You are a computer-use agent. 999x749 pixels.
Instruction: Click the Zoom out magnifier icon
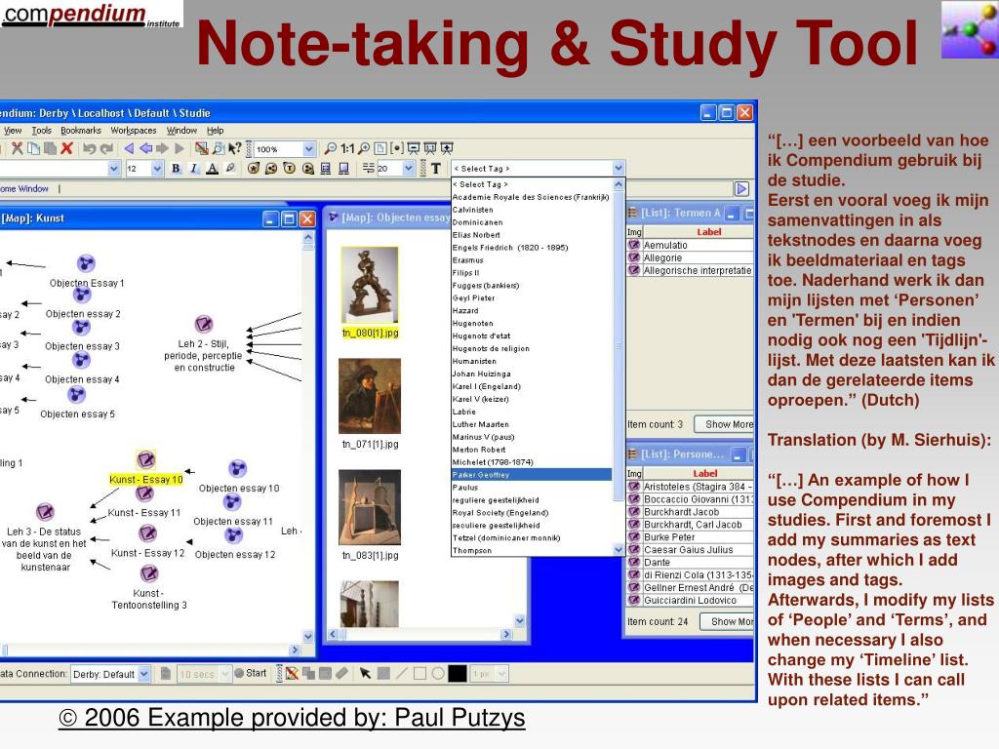(330, 148)
